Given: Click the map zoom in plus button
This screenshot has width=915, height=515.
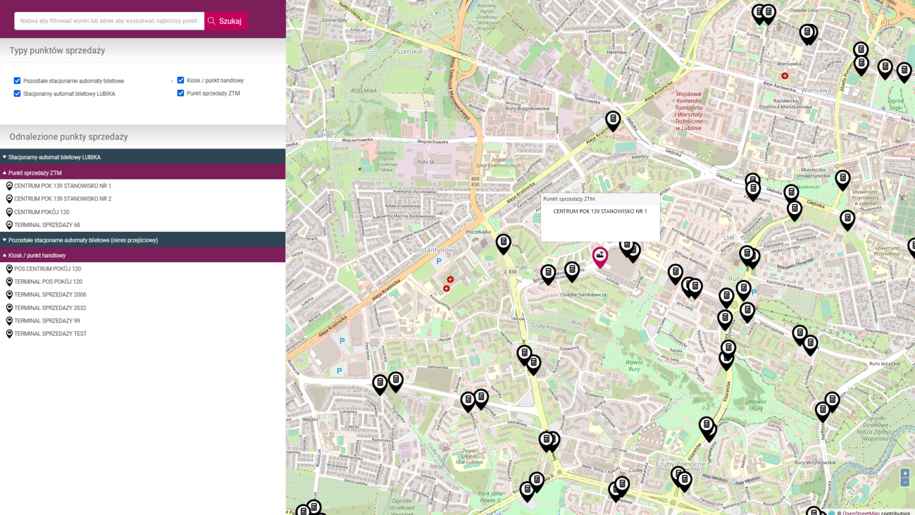Looking at the screenshot, I should pos(905,473).
